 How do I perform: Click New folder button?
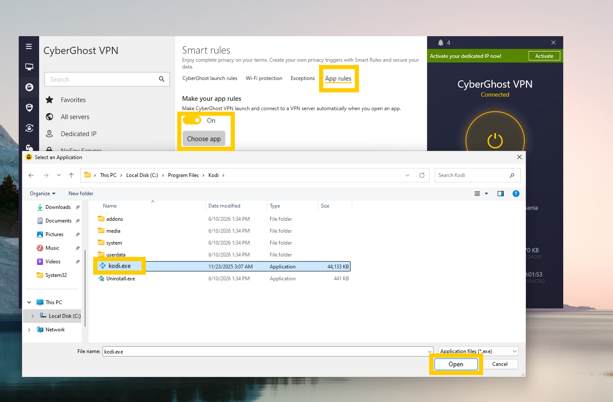pyautogui.click(x=81, y=194)
